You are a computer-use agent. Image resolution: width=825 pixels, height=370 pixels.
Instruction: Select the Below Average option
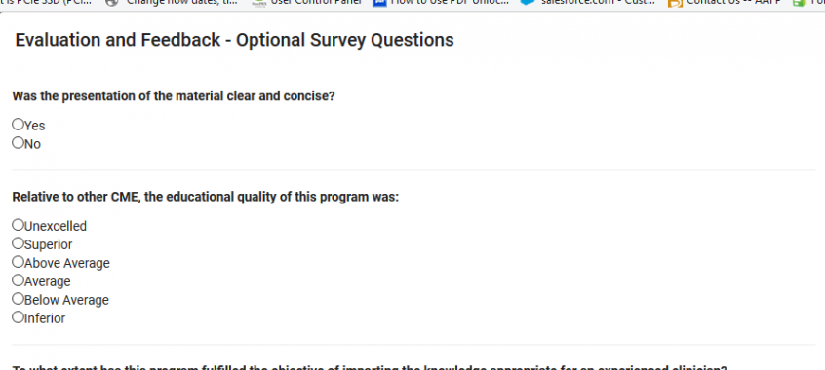tap(19, 299)
